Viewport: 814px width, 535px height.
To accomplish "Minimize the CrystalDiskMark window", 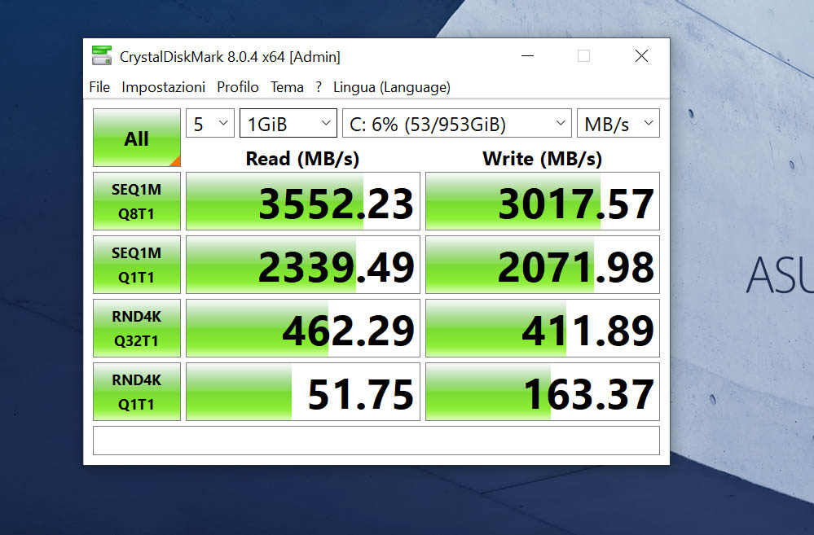I will coord(527,56).
